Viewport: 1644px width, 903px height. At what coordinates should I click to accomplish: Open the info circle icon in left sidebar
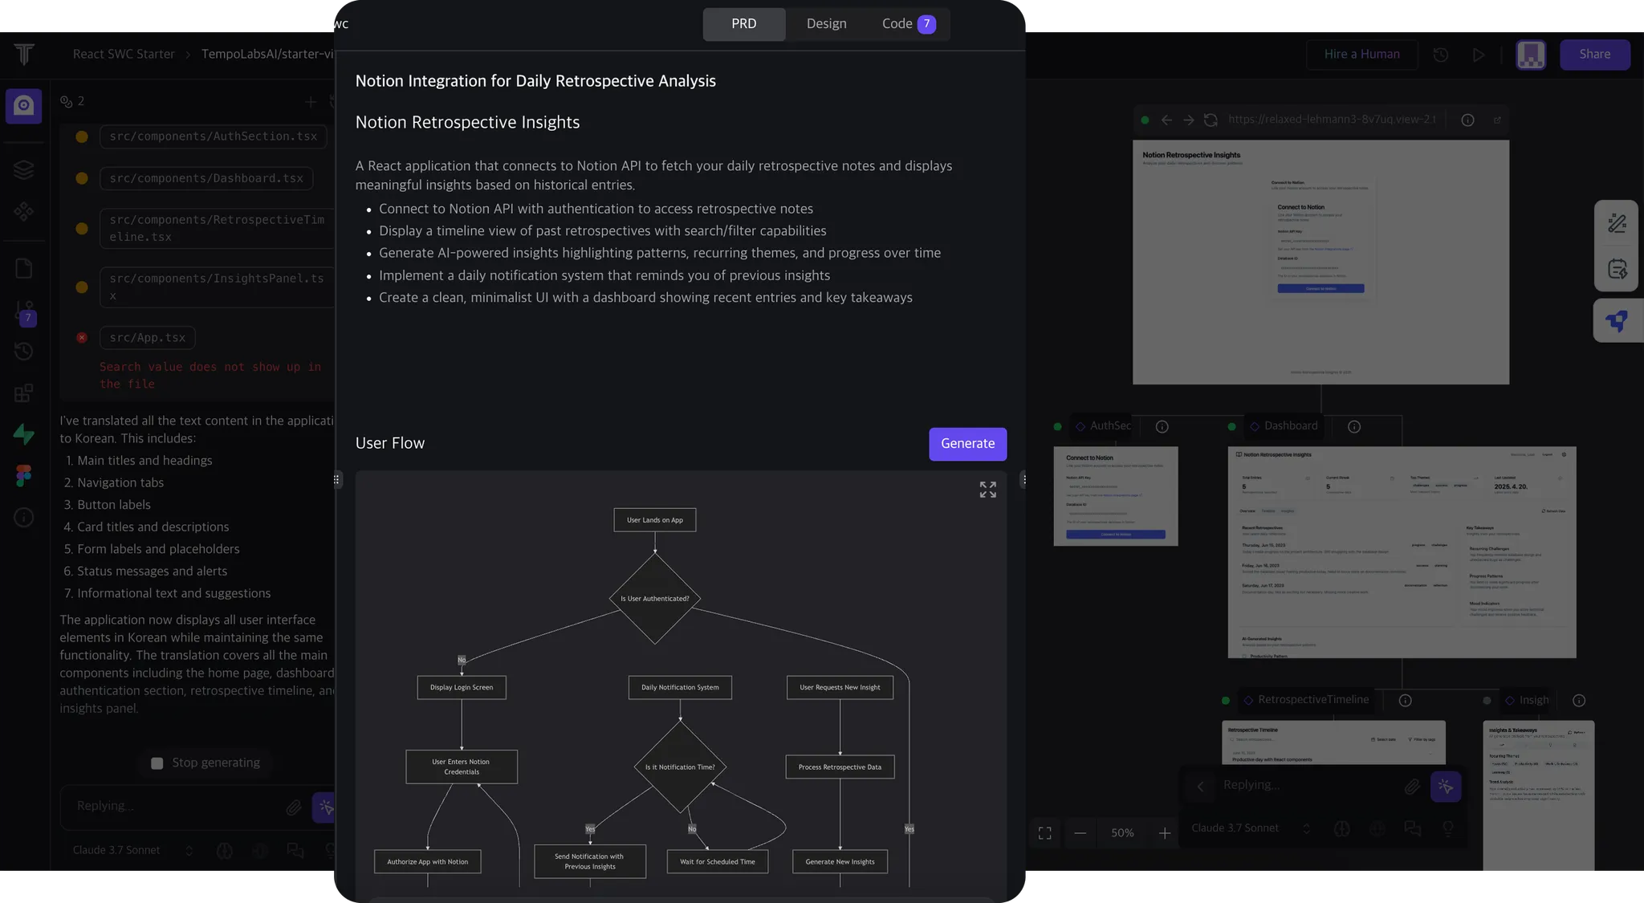[x=24, y=518]
